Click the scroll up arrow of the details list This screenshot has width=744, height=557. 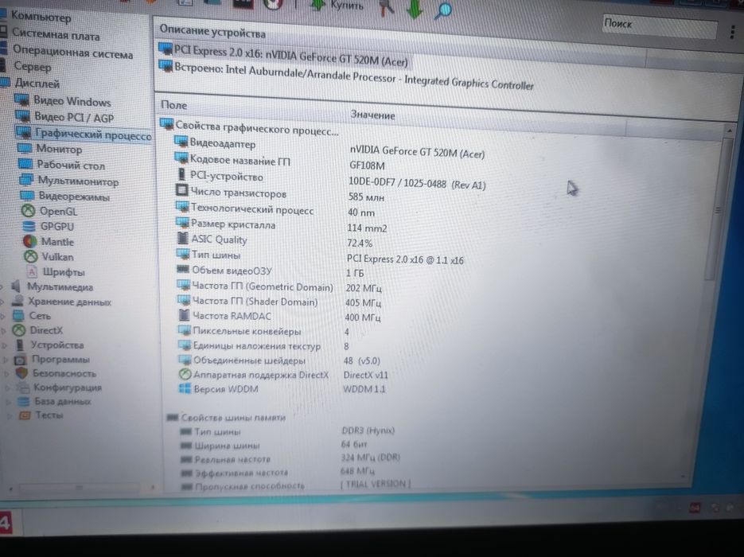coord(729,129)
